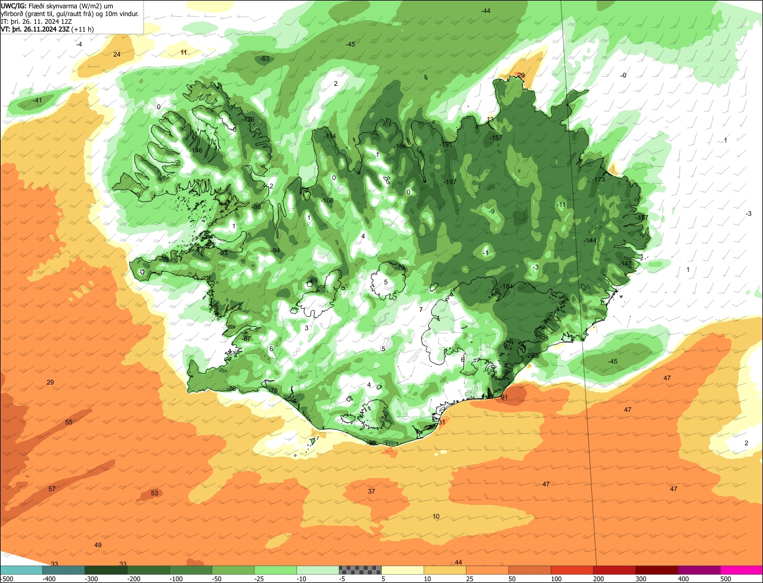763x583 pixels.
Task: Click the '-67' value in the southwest
Action: (247, 339)
